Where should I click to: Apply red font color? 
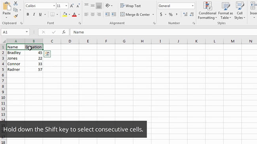[x=74, y=14]
